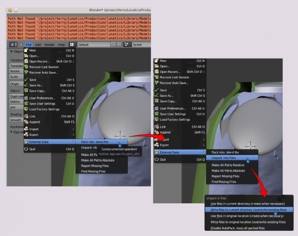Click the Quit power icon in left File menu
The image size is (298, 236).
coord(26,149)
